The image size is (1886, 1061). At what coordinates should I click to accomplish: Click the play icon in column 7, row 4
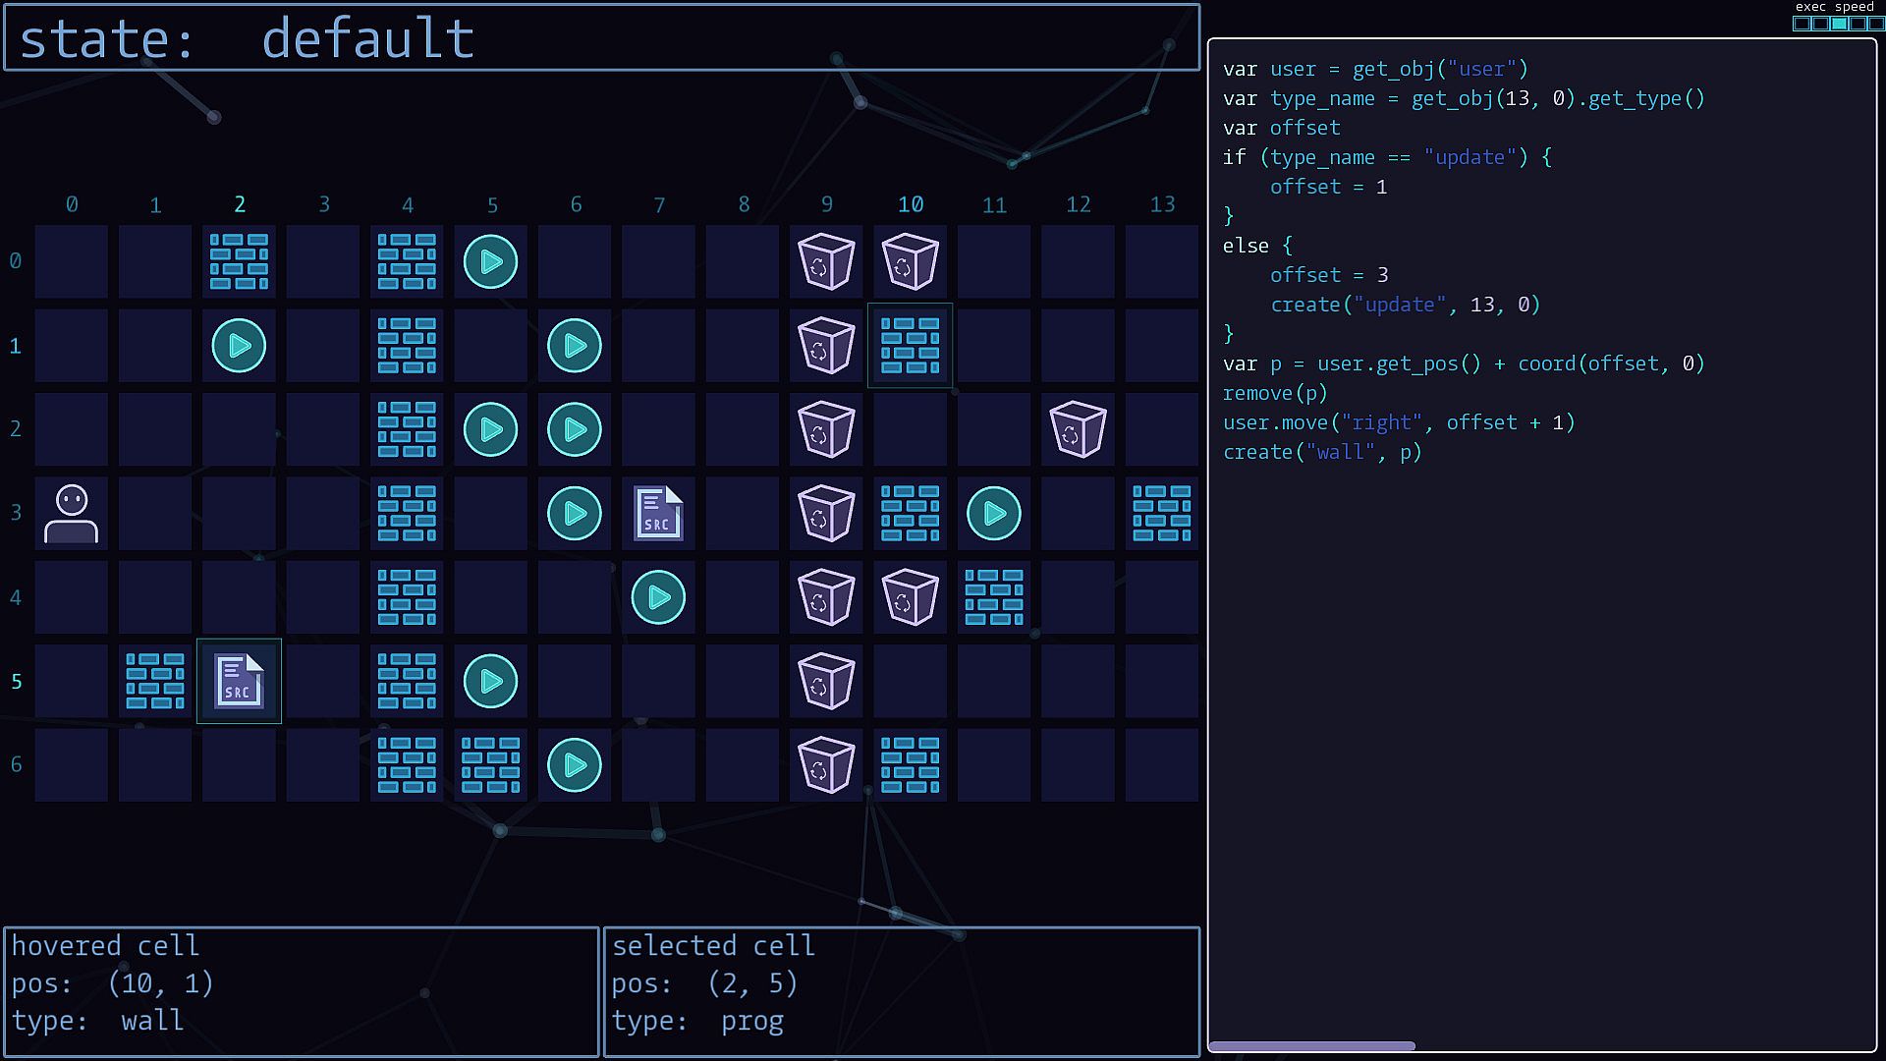point(658,597)
